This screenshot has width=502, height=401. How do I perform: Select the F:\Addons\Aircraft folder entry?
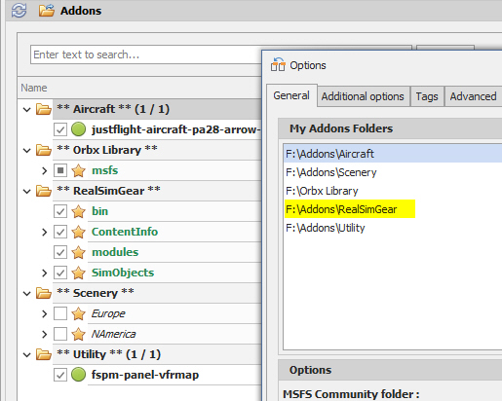click(393, 154)
